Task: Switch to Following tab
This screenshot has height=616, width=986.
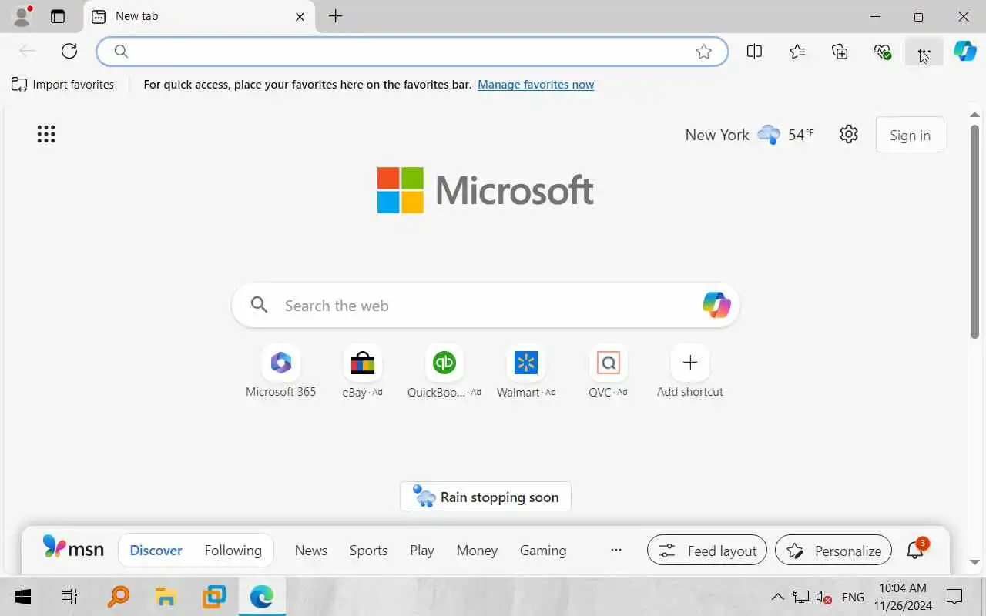Action: [x=233, y=551]
